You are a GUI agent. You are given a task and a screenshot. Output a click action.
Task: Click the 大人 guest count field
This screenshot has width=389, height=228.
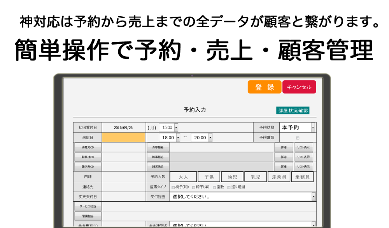click(183, 177)
